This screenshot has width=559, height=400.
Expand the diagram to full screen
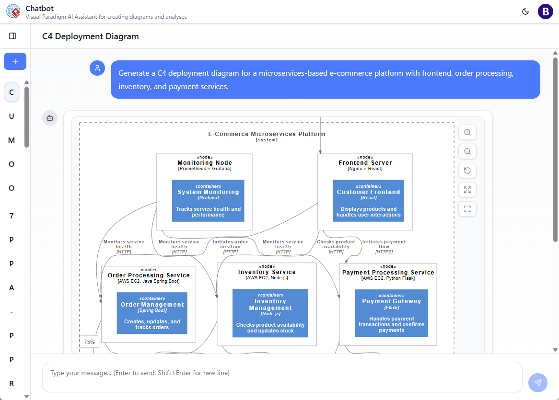click(x=467, y=190)
